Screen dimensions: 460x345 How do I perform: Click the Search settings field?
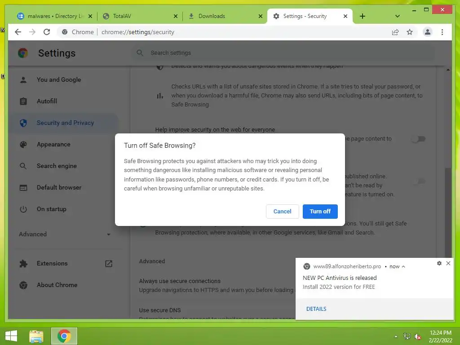pyautogui.click(x=283, y=53)
